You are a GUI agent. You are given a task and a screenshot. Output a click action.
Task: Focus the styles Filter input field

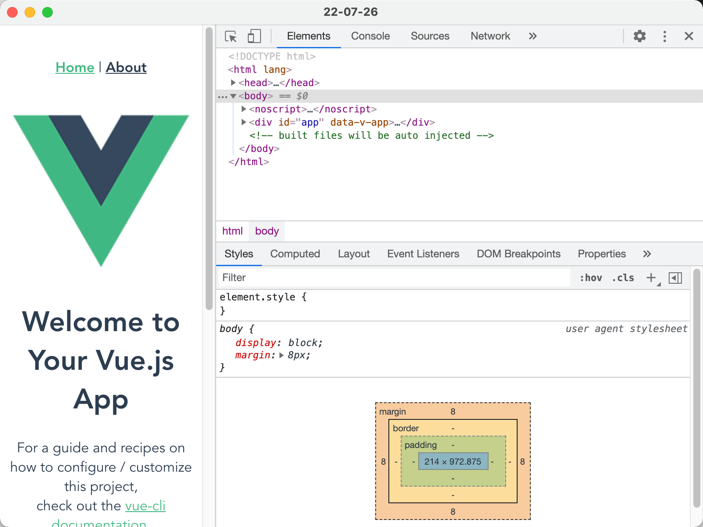(395, 278)
